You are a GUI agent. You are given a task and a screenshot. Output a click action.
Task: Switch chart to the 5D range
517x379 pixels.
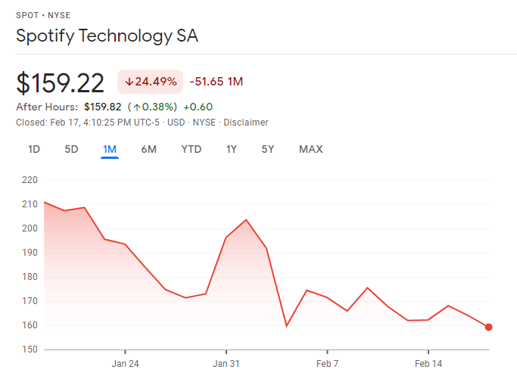(71, 149)
